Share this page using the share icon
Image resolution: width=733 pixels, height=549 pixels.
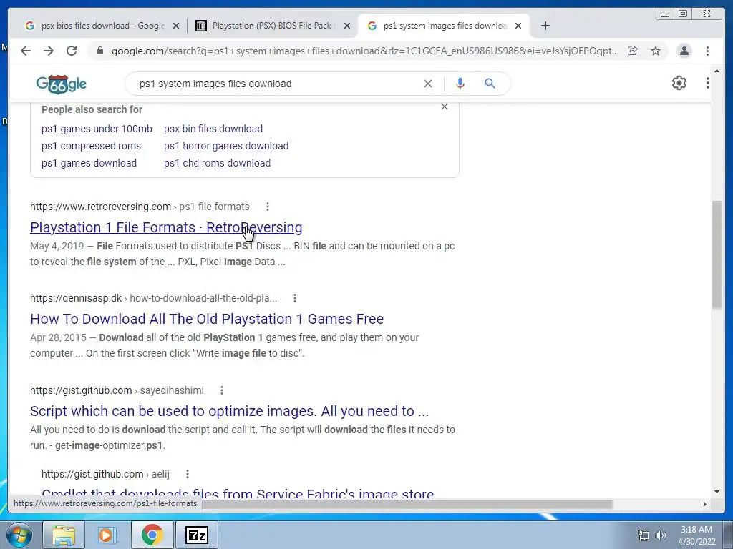pos(633,51)
